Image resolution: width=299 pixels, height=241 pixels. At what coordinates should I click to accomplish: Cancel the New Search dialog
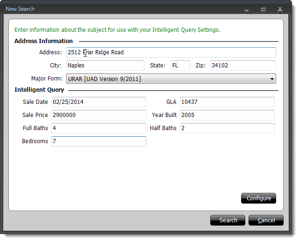pos(266,220)
